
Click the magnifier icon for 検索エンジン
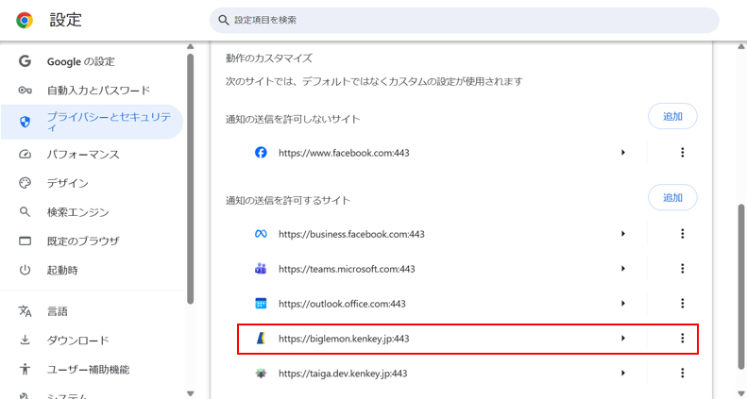tap(25, 212)
